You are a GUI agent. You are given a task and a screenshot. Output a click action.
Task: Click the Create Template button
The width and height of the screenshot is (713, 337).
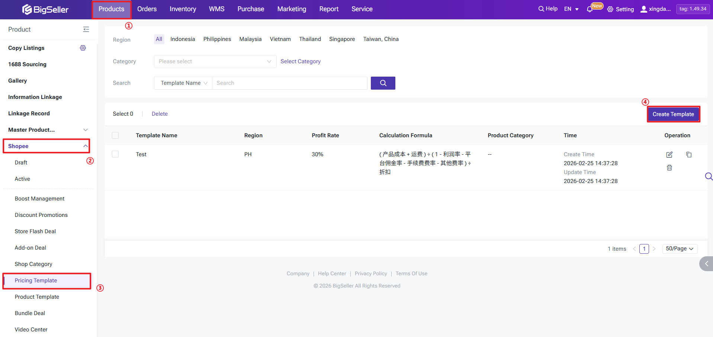click(673, 114)
